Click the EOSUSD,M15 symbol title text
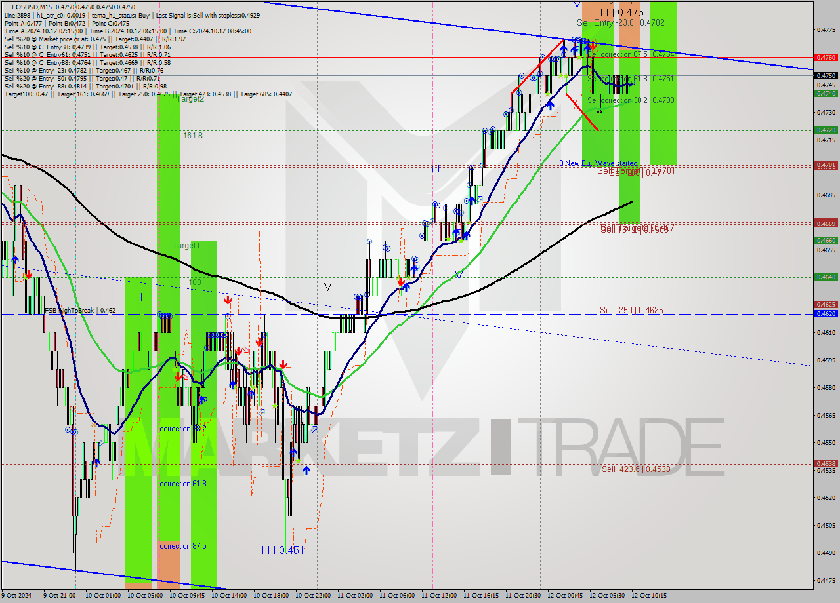The height and width of the screenshot is (603, 840). tap(32, 7)
